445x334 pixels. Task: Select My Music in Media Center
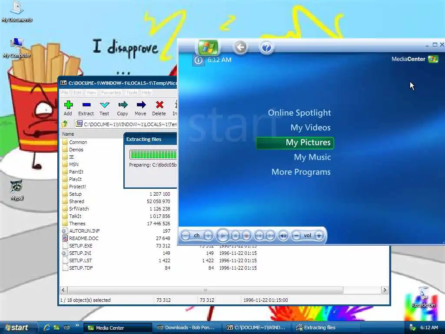(x=312, y=157)
